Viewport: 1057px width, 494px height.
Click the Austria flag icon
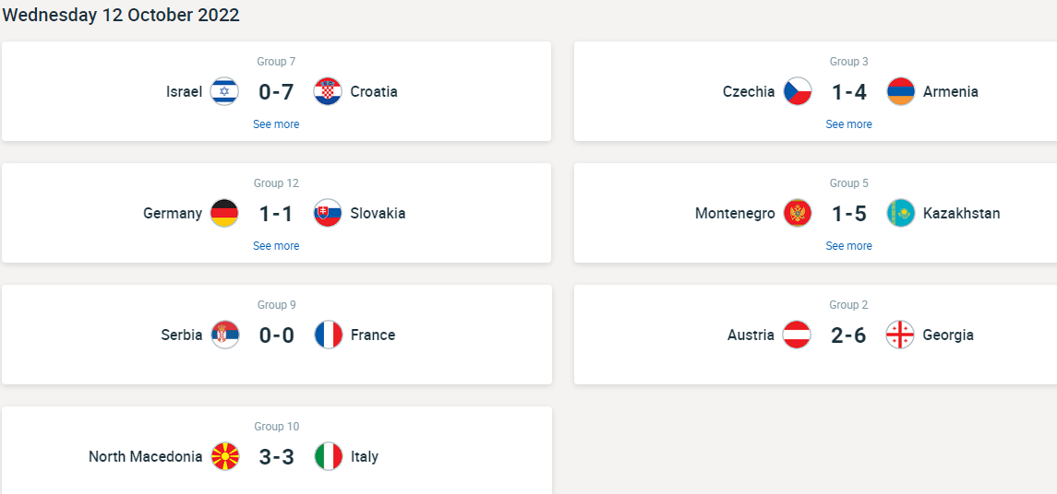point(798,335)
